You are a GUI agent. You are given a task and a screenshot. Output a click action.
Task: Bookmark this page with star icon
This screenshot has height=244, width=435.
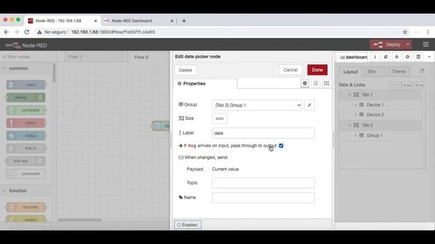[x=405, y=32]
